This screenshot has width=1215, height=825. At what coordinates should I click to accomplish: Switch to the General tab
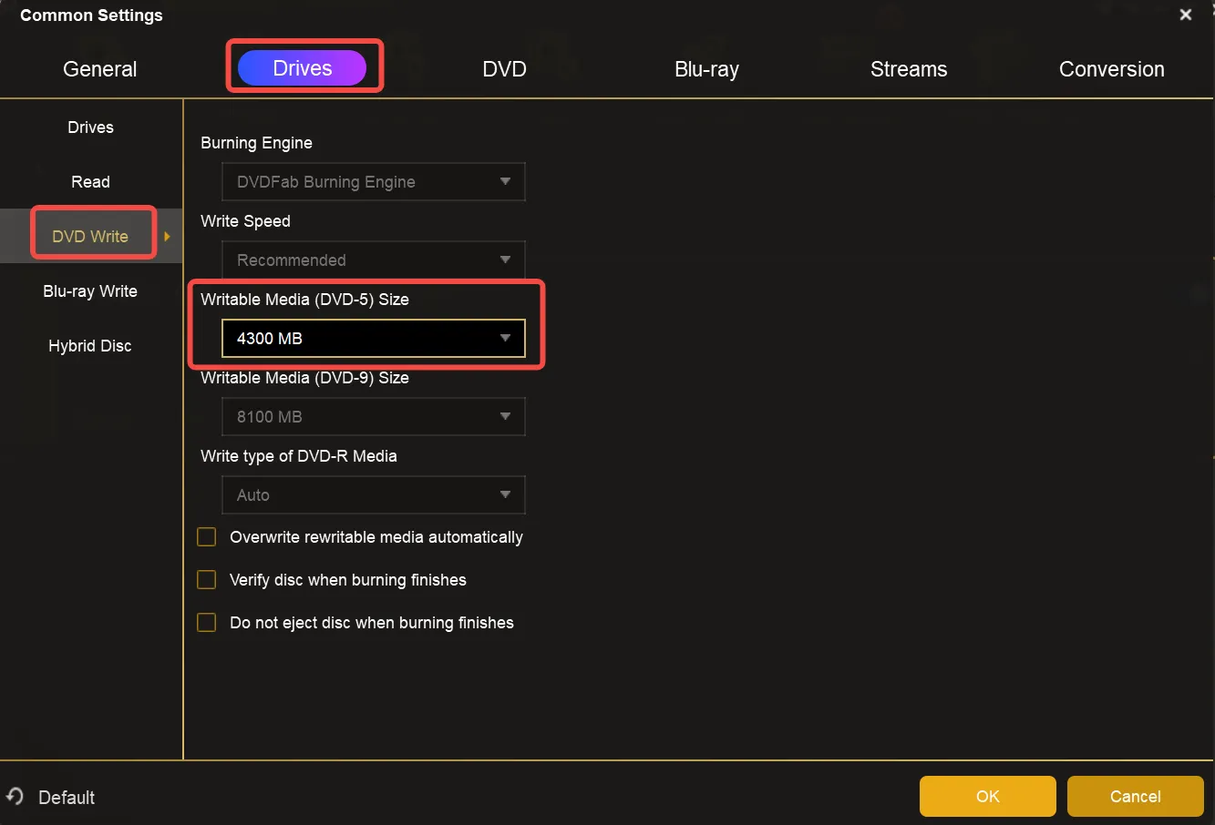[x=100, y=69]
